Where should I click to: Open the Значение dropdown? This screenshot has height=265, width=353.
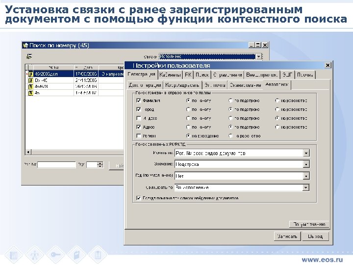[306, 164]
